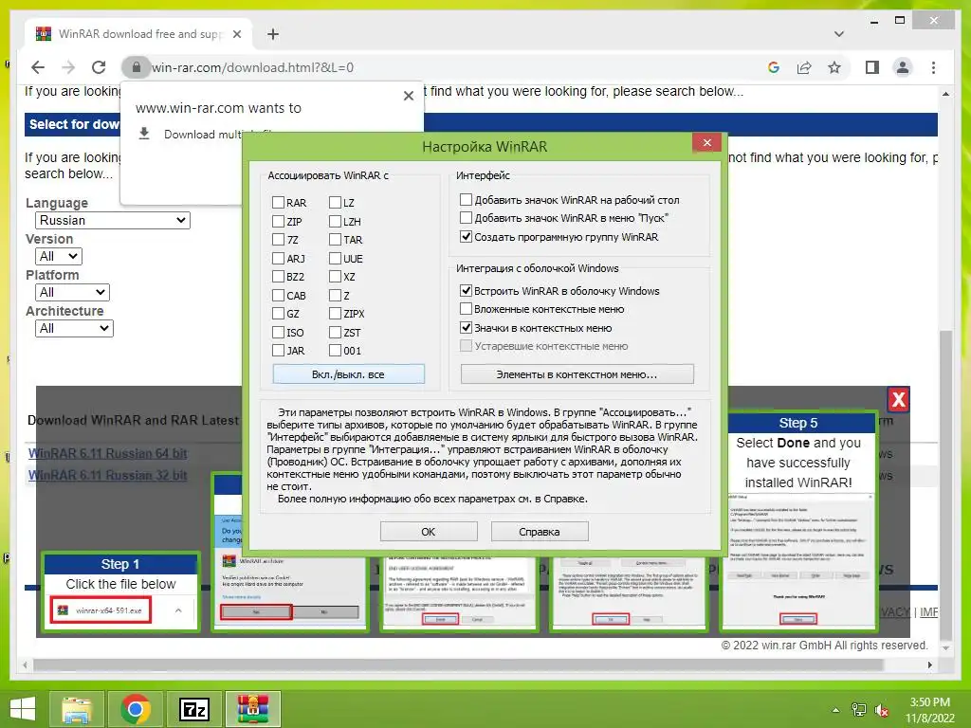Enable CAB file association
This screenshot has width=971, height=728.
click(x=278, y=296)
